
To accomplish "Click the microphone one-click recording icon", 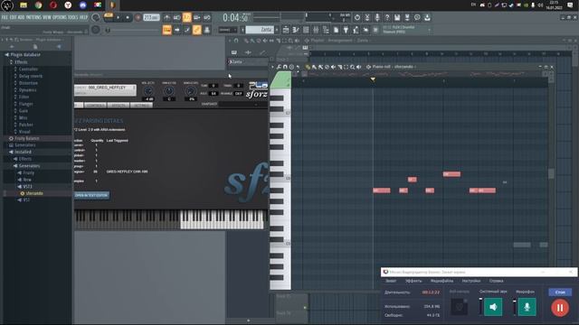I will [x=377, y=17].
